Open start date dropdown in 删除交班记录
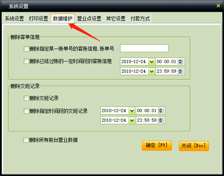This screenshot has height=176, width=224. coord(132,111)
